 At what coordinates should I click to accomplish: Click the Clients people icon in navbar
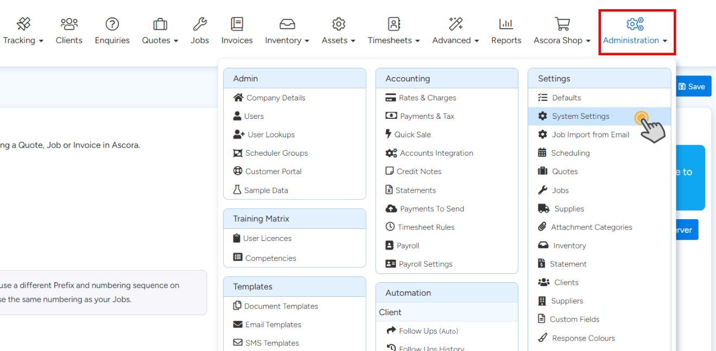click(x=69, y=24)
